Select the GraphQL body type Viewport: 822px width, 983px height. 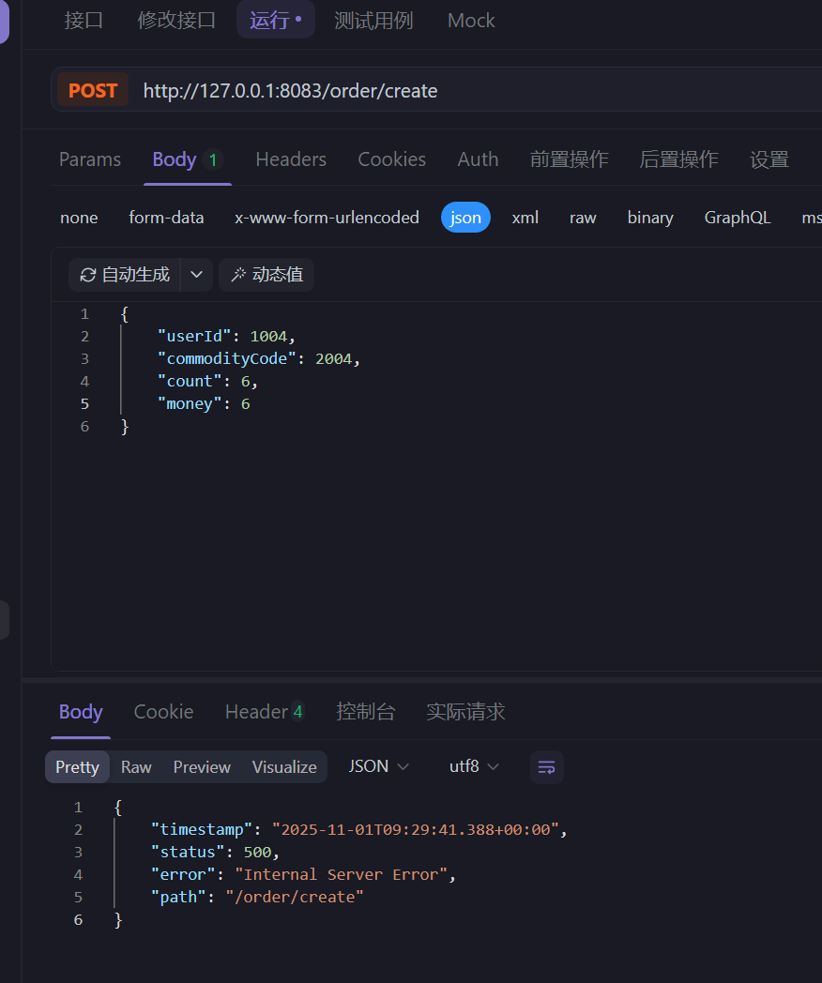click(738, 218)
